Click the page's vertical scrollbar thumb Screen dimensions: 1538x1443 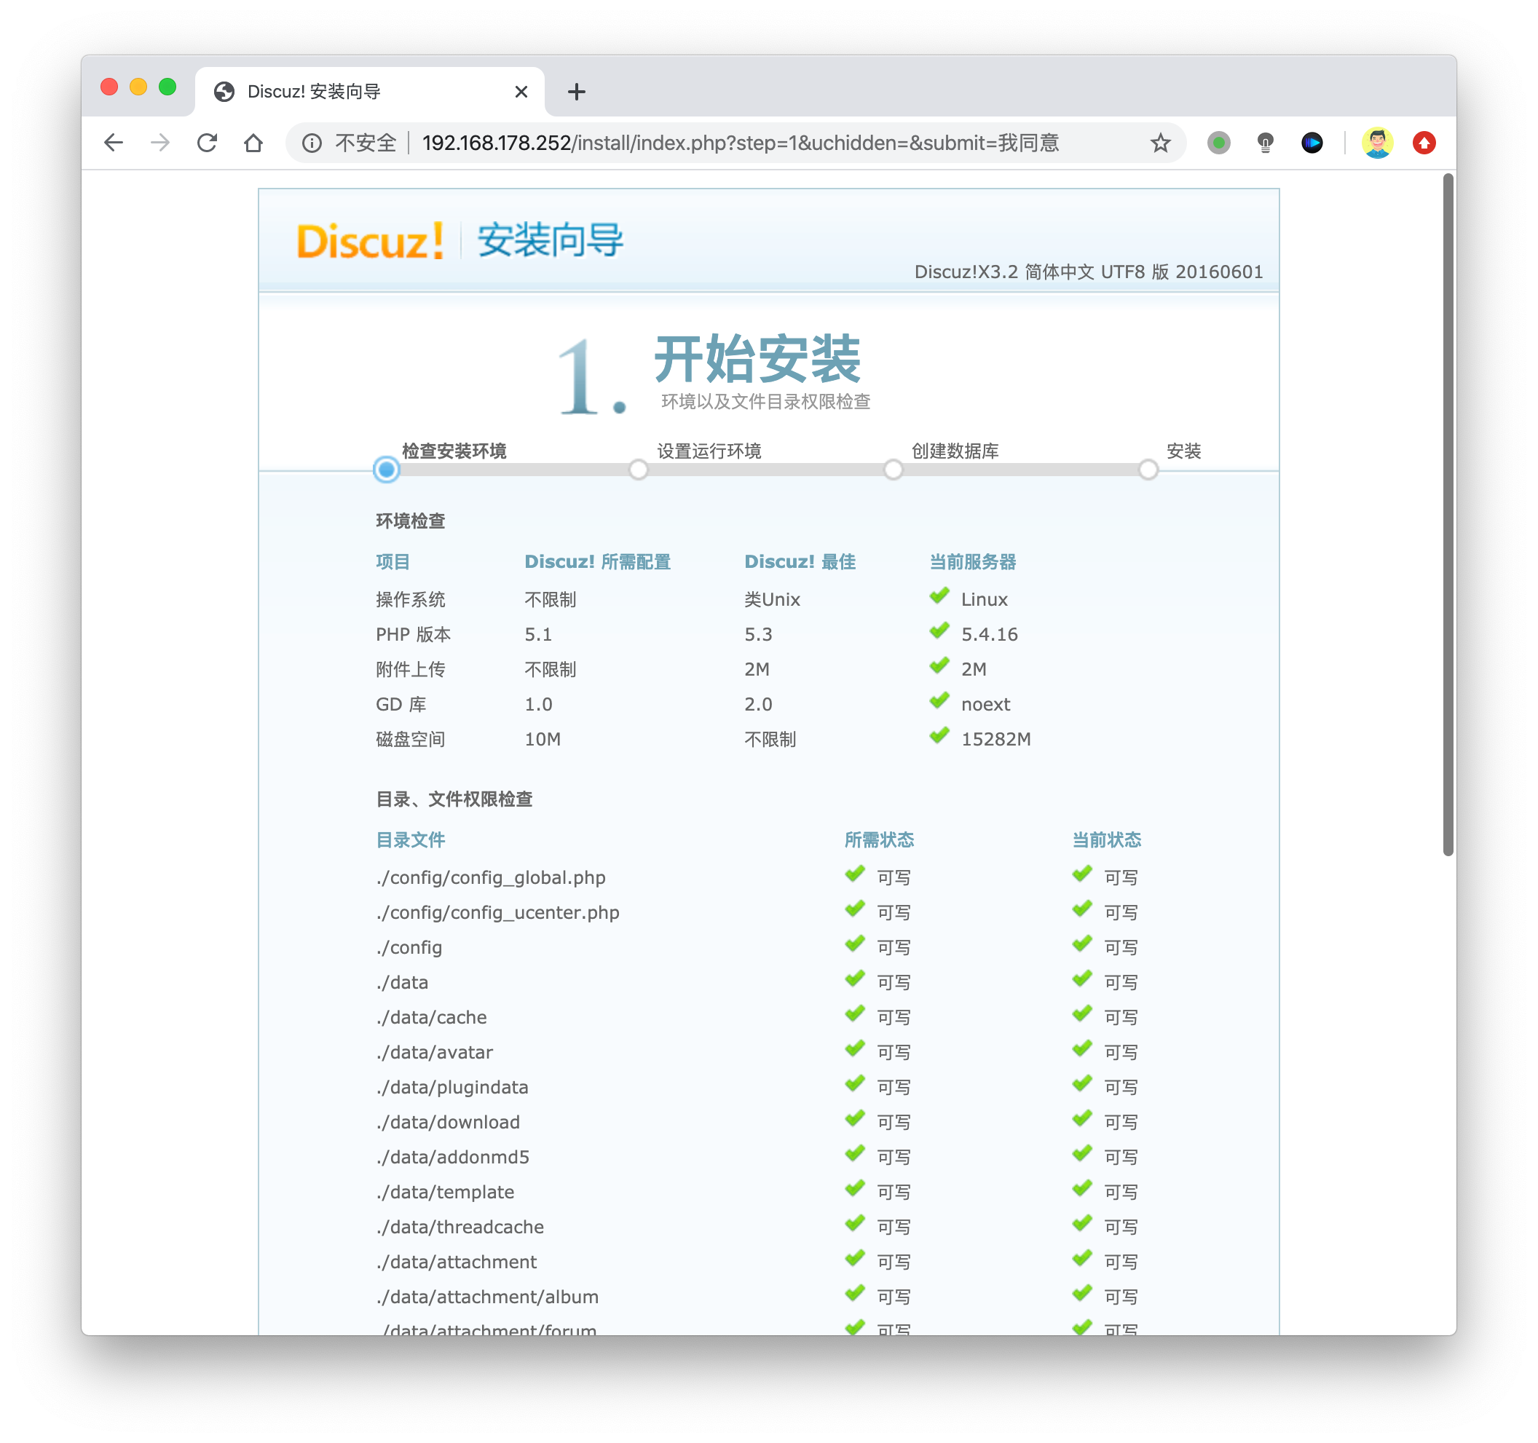click(x=1448, y=514)
